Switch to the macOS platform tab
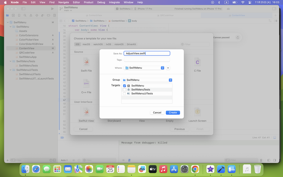 pyautogui.click(x=86, y=44)
